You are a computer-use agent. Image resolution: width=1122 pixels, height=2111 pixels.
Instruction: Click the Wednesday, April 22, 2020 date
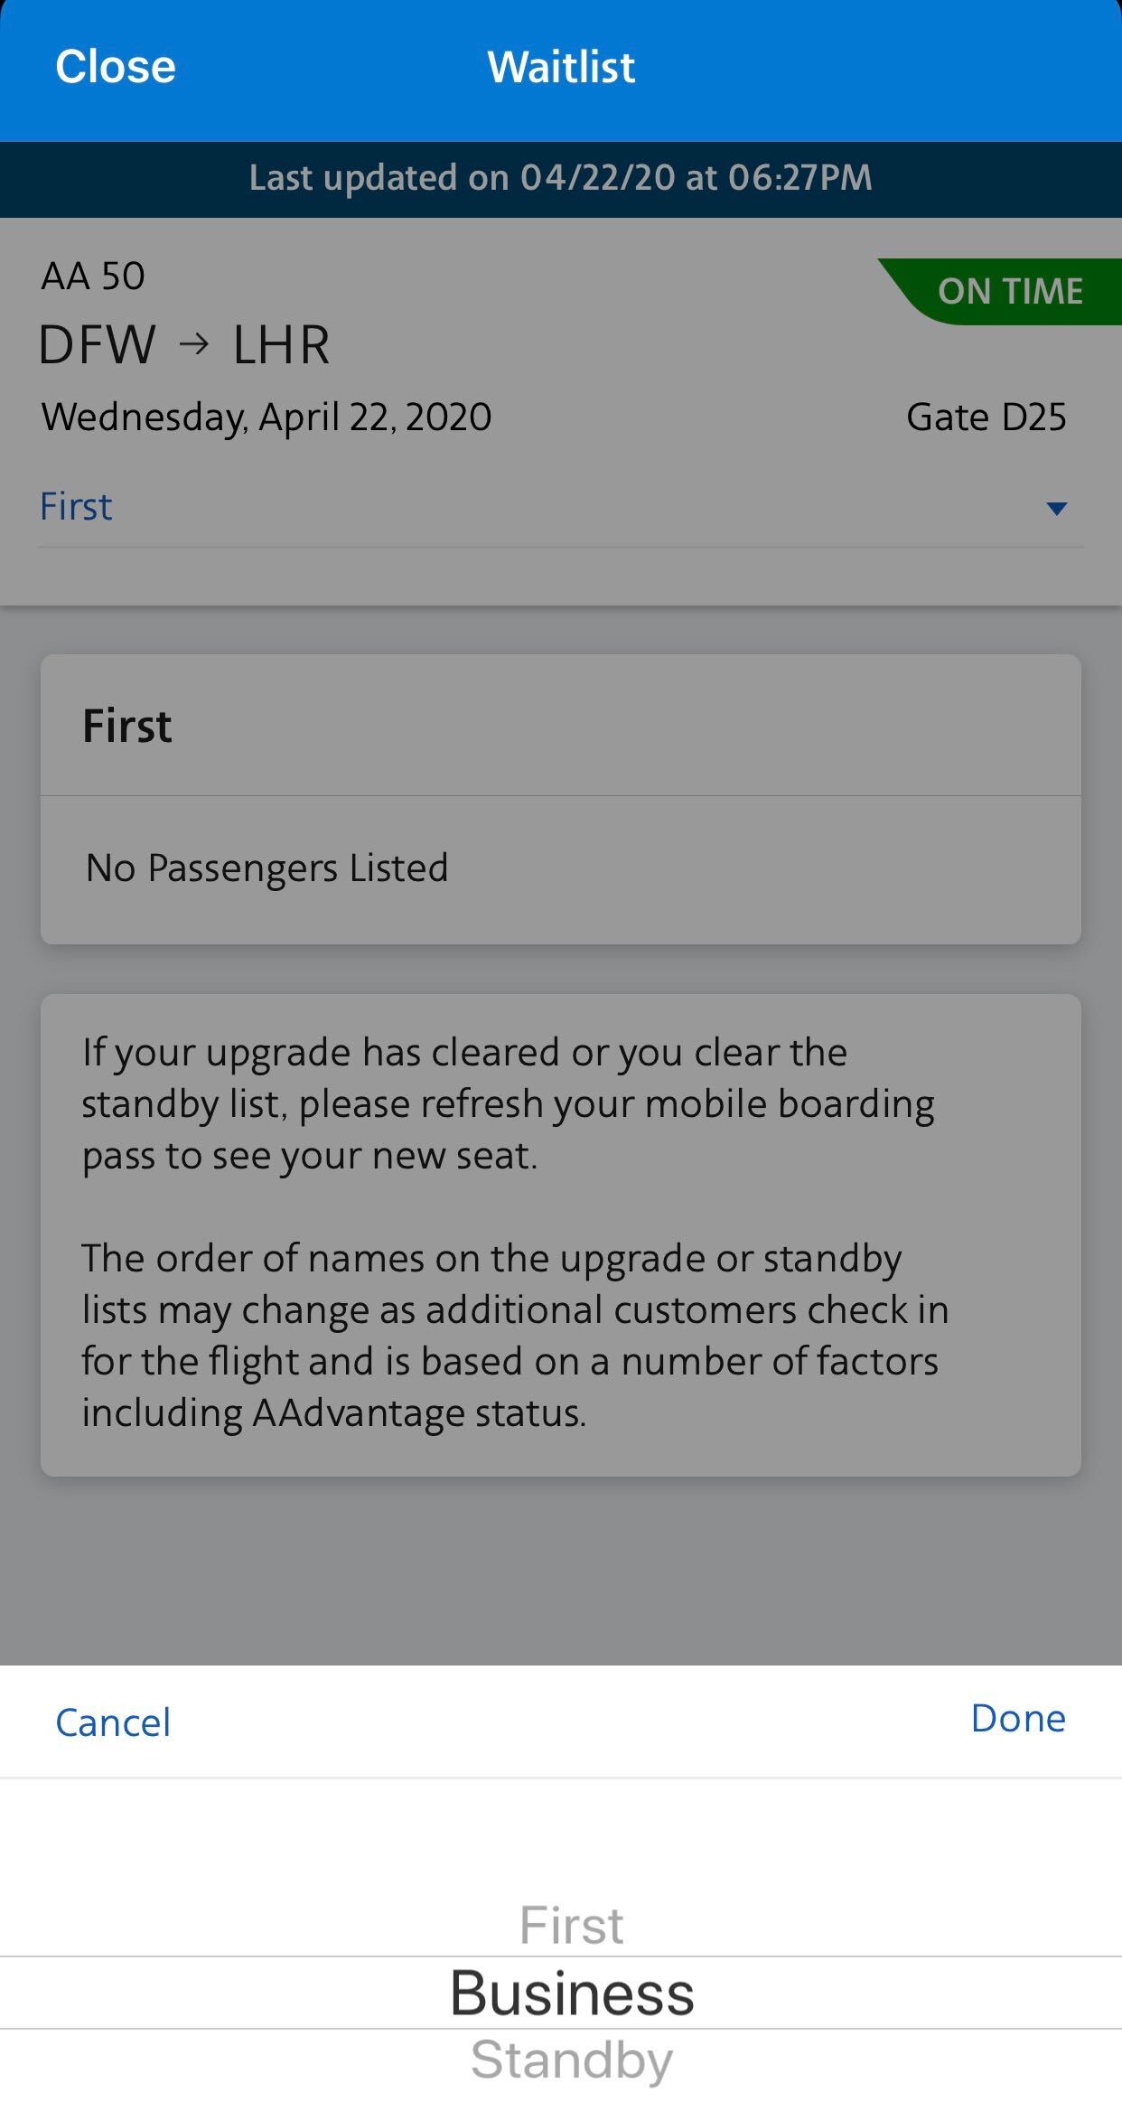(x=266, y=418)
